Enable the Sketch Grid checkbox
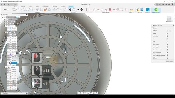The width and height of the screenshot is (175, 98). 167,36
